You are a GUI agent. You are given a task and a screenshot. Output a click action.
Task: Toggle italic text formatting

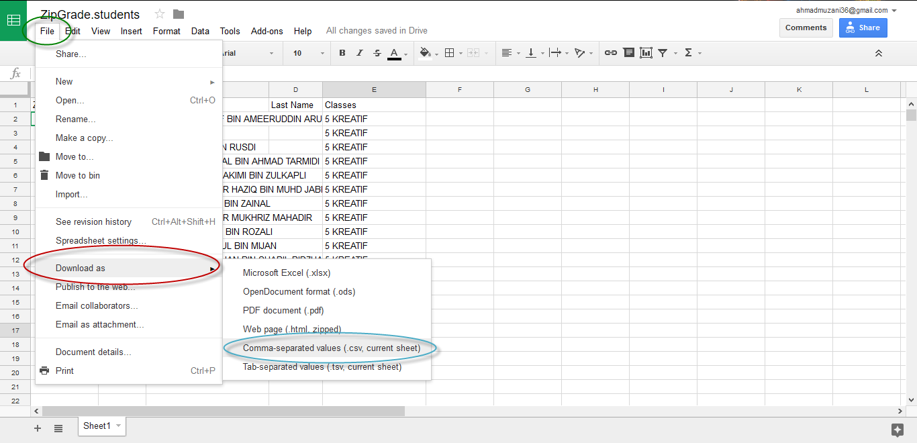coord(360,53)
